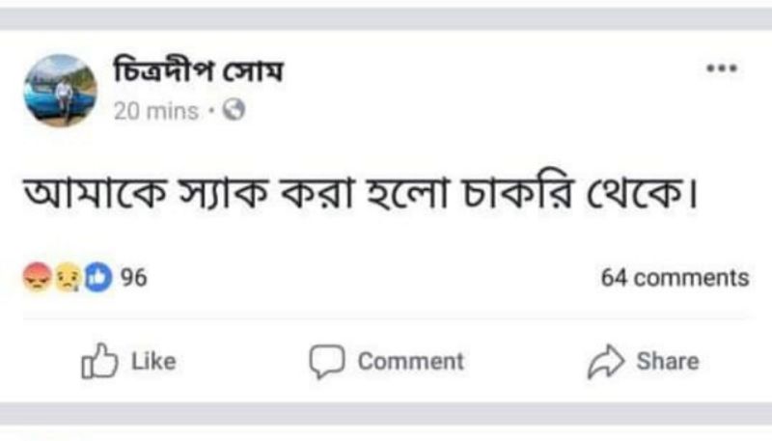Viewport: 772px width, 441px height.
Task: View the 64 comments
Action: [675, 278]
